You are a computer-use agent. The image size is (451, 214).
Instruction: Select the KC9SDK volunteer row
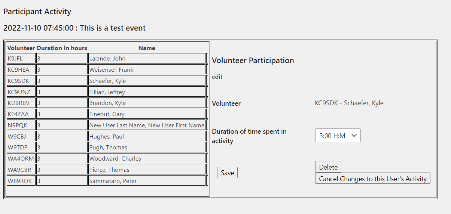[21, 81]
